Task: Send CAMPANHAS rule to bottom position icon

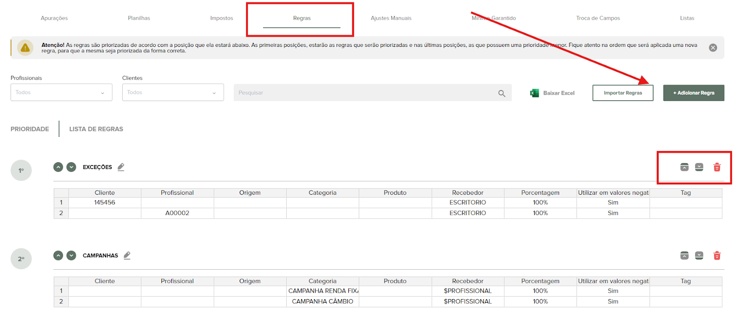Action: tap(699, 255)
